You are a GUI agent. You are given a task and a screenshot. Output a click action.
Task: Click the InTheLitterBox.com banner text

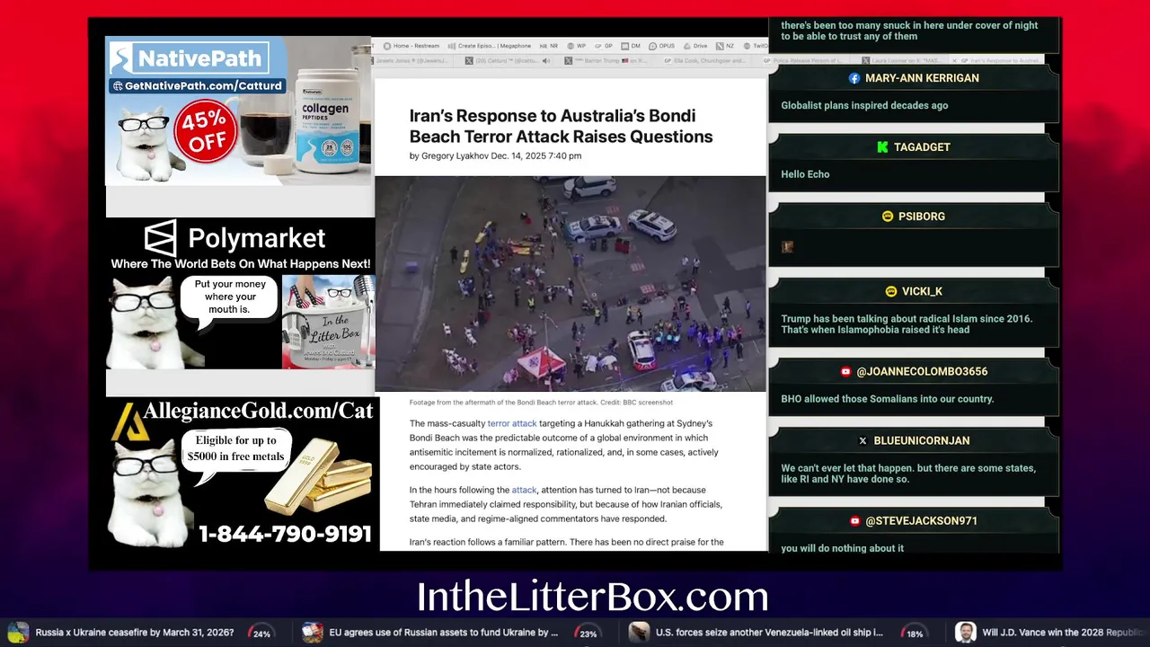point(593,597)
